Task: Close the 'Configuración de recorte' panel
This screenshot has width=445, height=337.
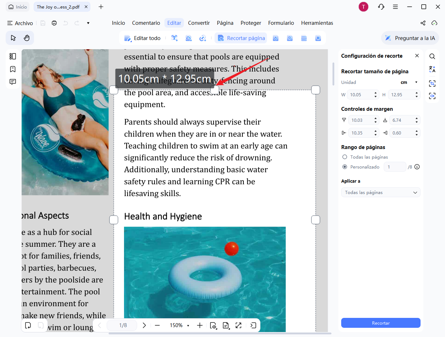Action: pyautogui.click(x=417, y=56)
